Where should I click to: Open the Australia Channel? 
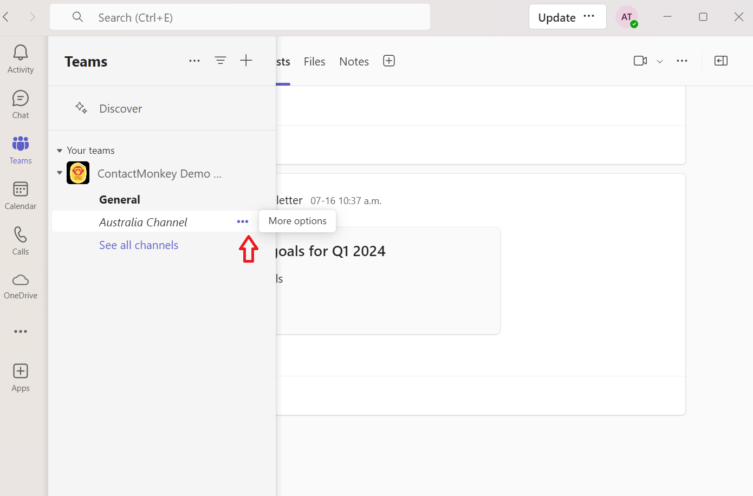coord(143,222)
